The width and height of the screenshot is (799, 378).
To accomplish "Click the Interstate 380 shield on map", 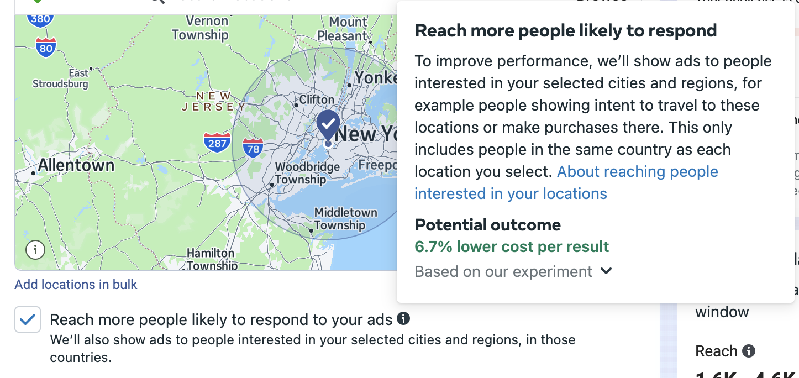I will coord(40,19).
